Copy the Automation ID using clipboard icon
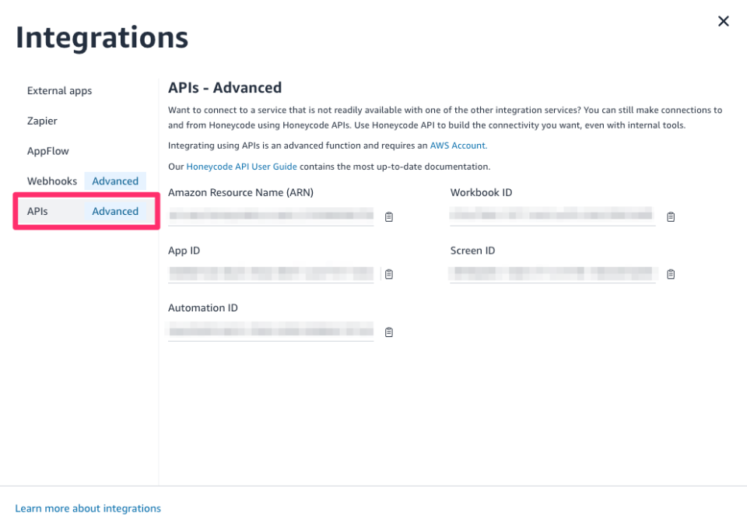Image resolution: width=747 pixels, height=527 pixels. (x=388, y=332)
